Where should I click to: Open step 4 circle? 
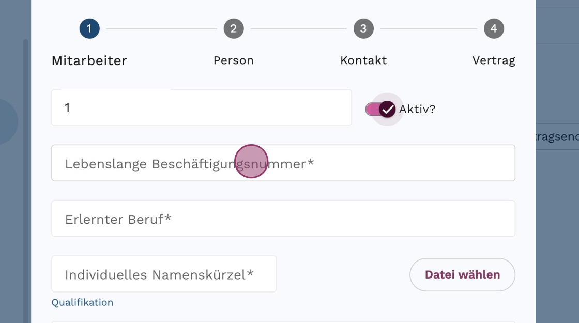point(494,28)
